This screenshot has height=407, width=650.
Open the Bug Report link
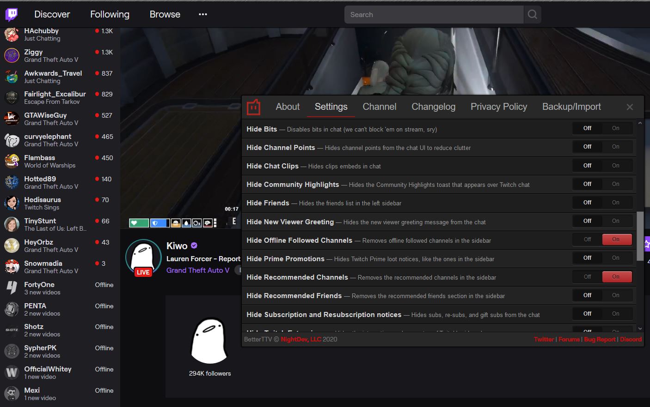point(600,339)
